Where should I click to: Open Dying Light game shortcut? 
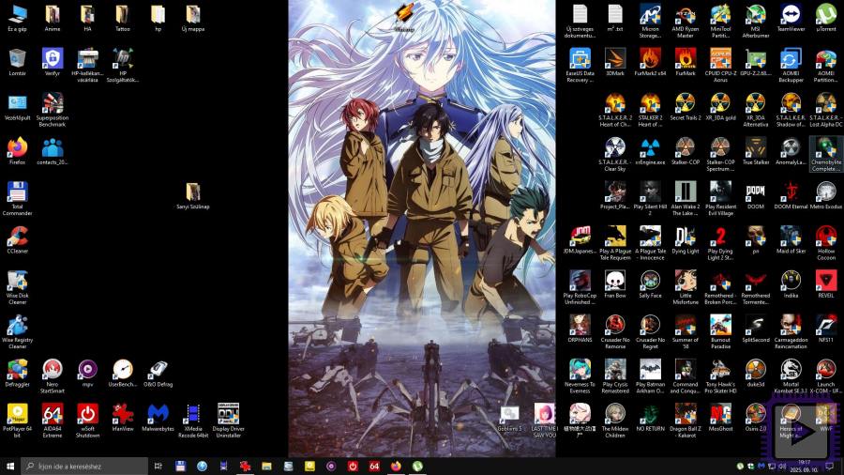tap(686, 240)
